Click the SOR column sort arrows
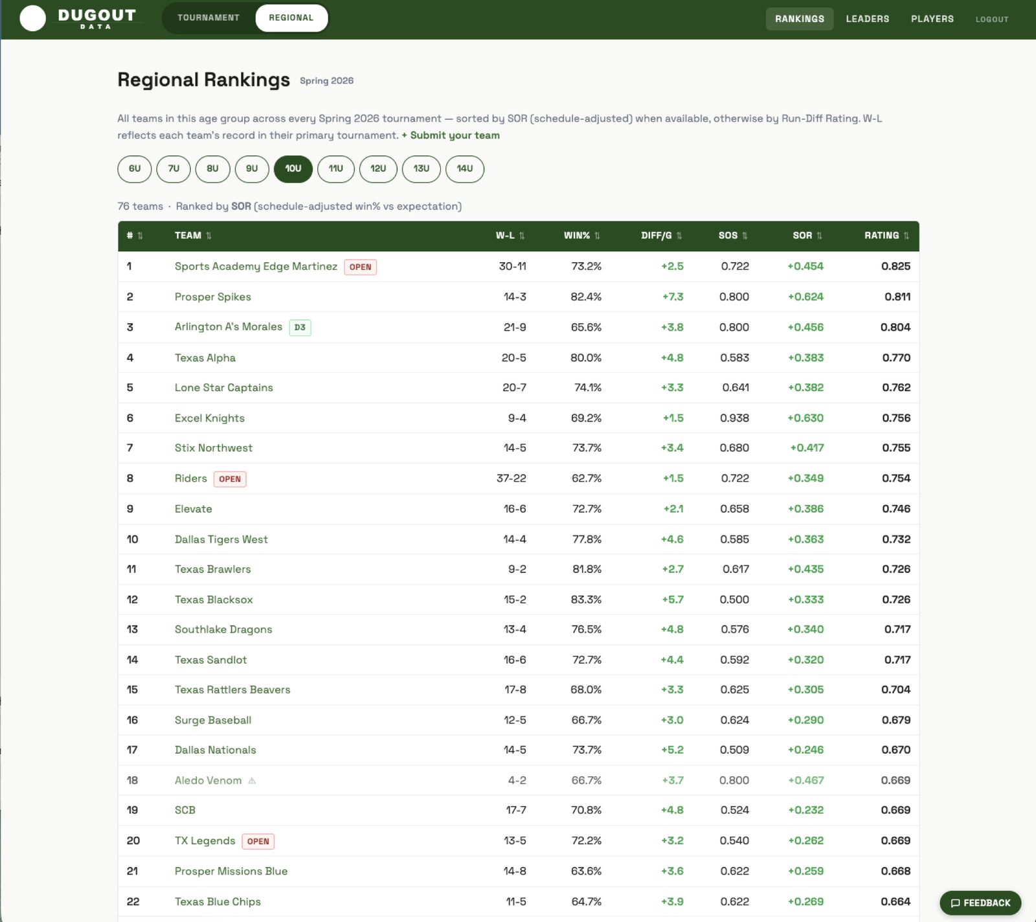 819,236
